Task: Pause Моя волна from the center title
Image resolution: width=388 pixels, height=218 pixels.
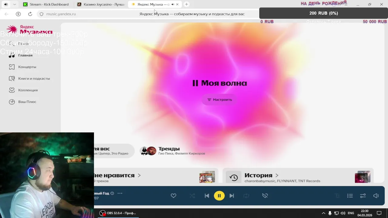Action: [220, 83]
